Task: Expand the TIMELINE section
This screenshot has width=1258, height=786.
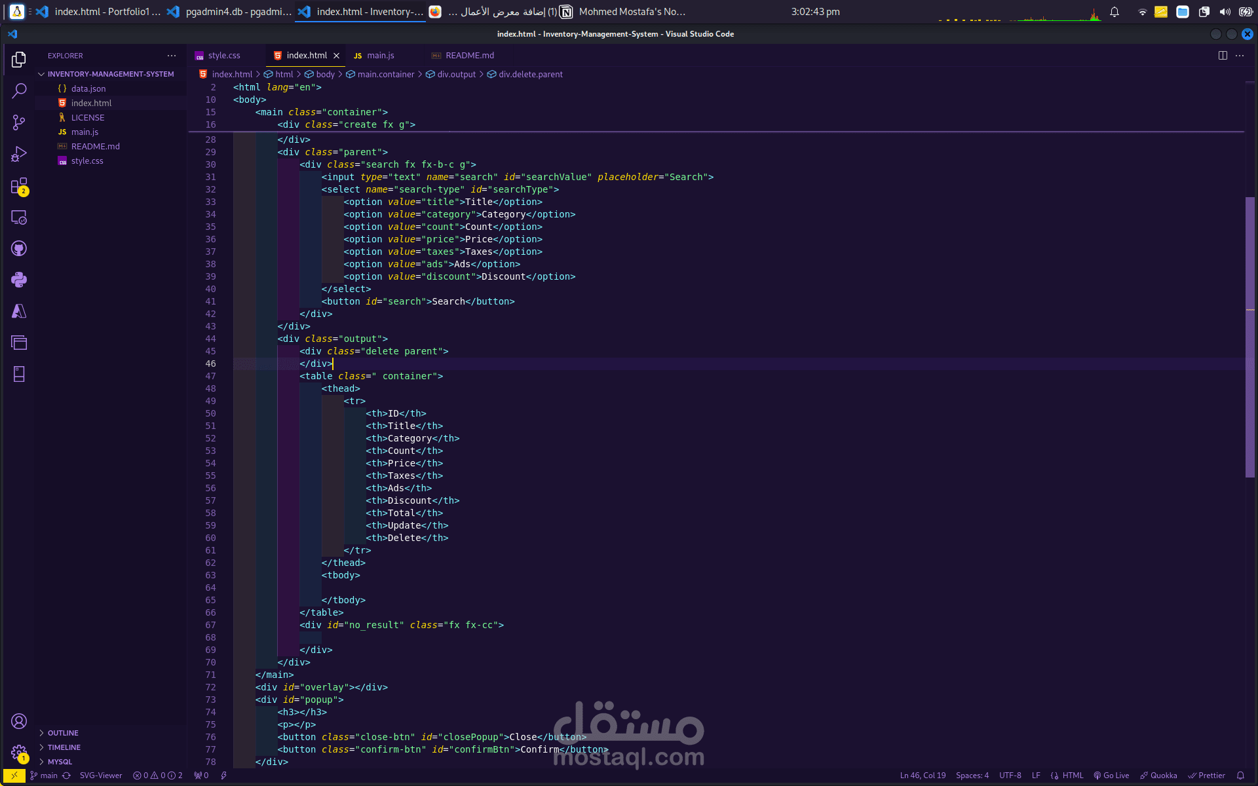Action: pos(64,747)
